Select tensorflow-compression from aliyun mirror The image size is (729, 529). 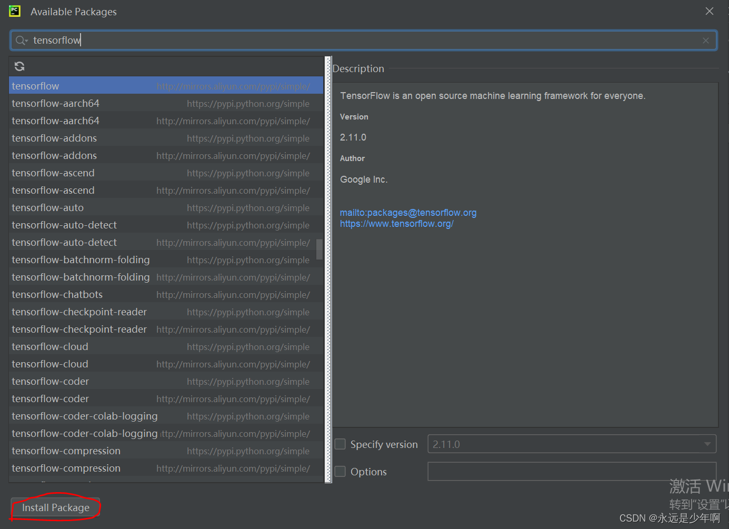pos(166,468)
